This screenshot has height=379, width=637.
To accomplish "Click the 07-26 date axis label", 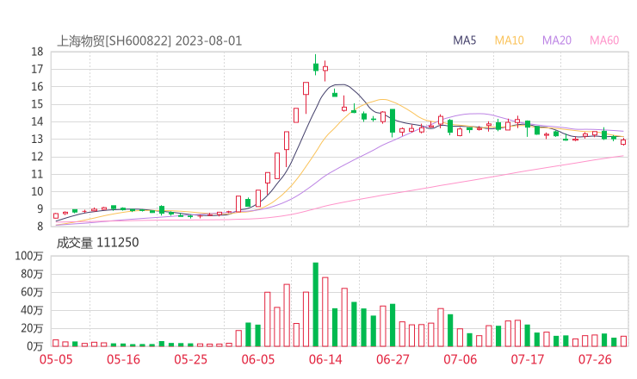I will point(595,359).
